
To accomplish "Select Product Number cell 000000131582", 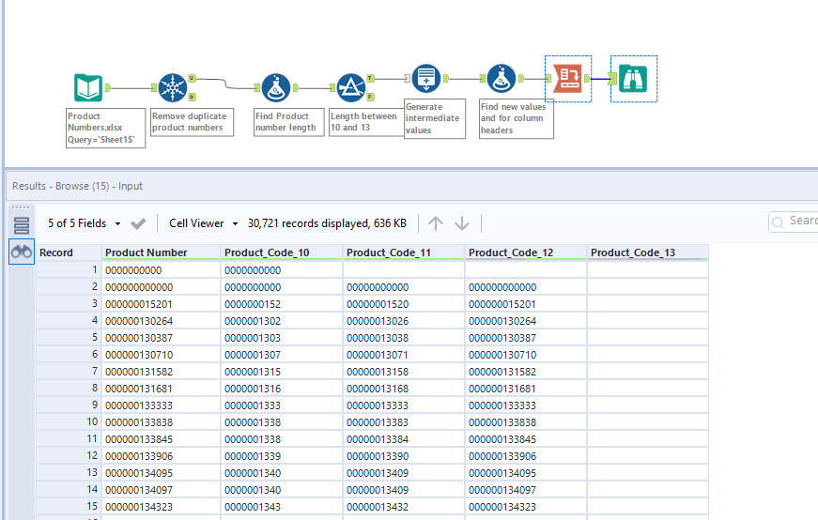I will point(162,372).
